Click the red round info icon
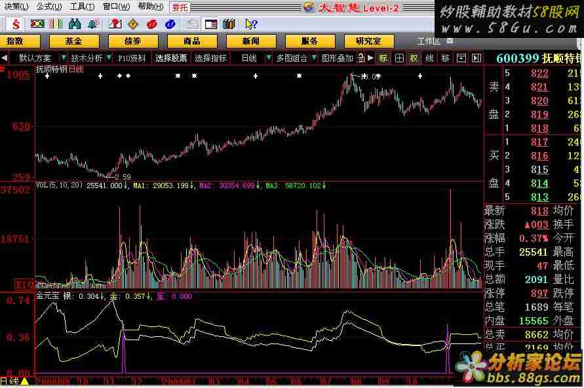Screen dimensions: 584x388 pyautogui.click(x=151, y=24)
